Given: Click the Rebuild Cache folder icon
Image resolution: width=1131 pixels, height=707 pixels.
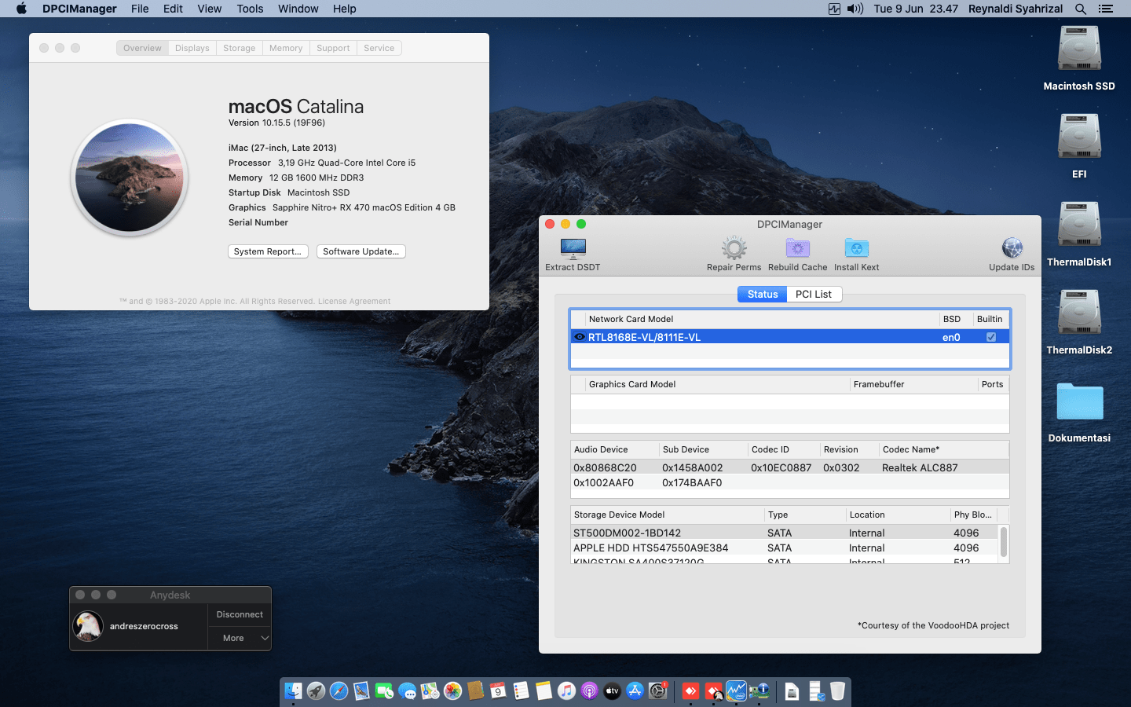Looking at the screenshot, I should [x=797, y=248].
